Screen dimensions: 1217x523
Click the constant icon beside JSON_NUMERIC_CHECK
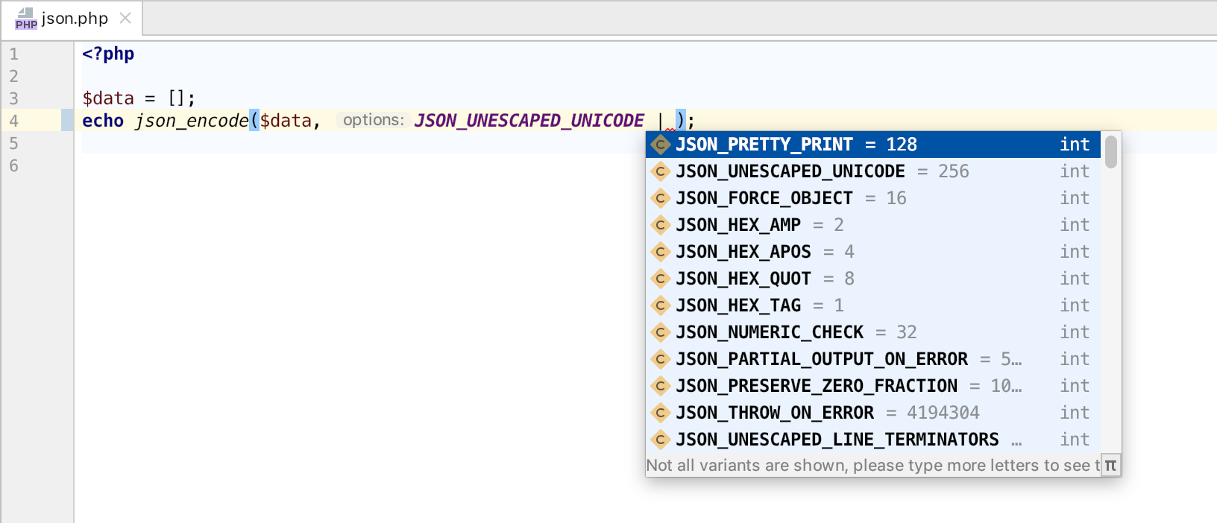pos(660,332)
